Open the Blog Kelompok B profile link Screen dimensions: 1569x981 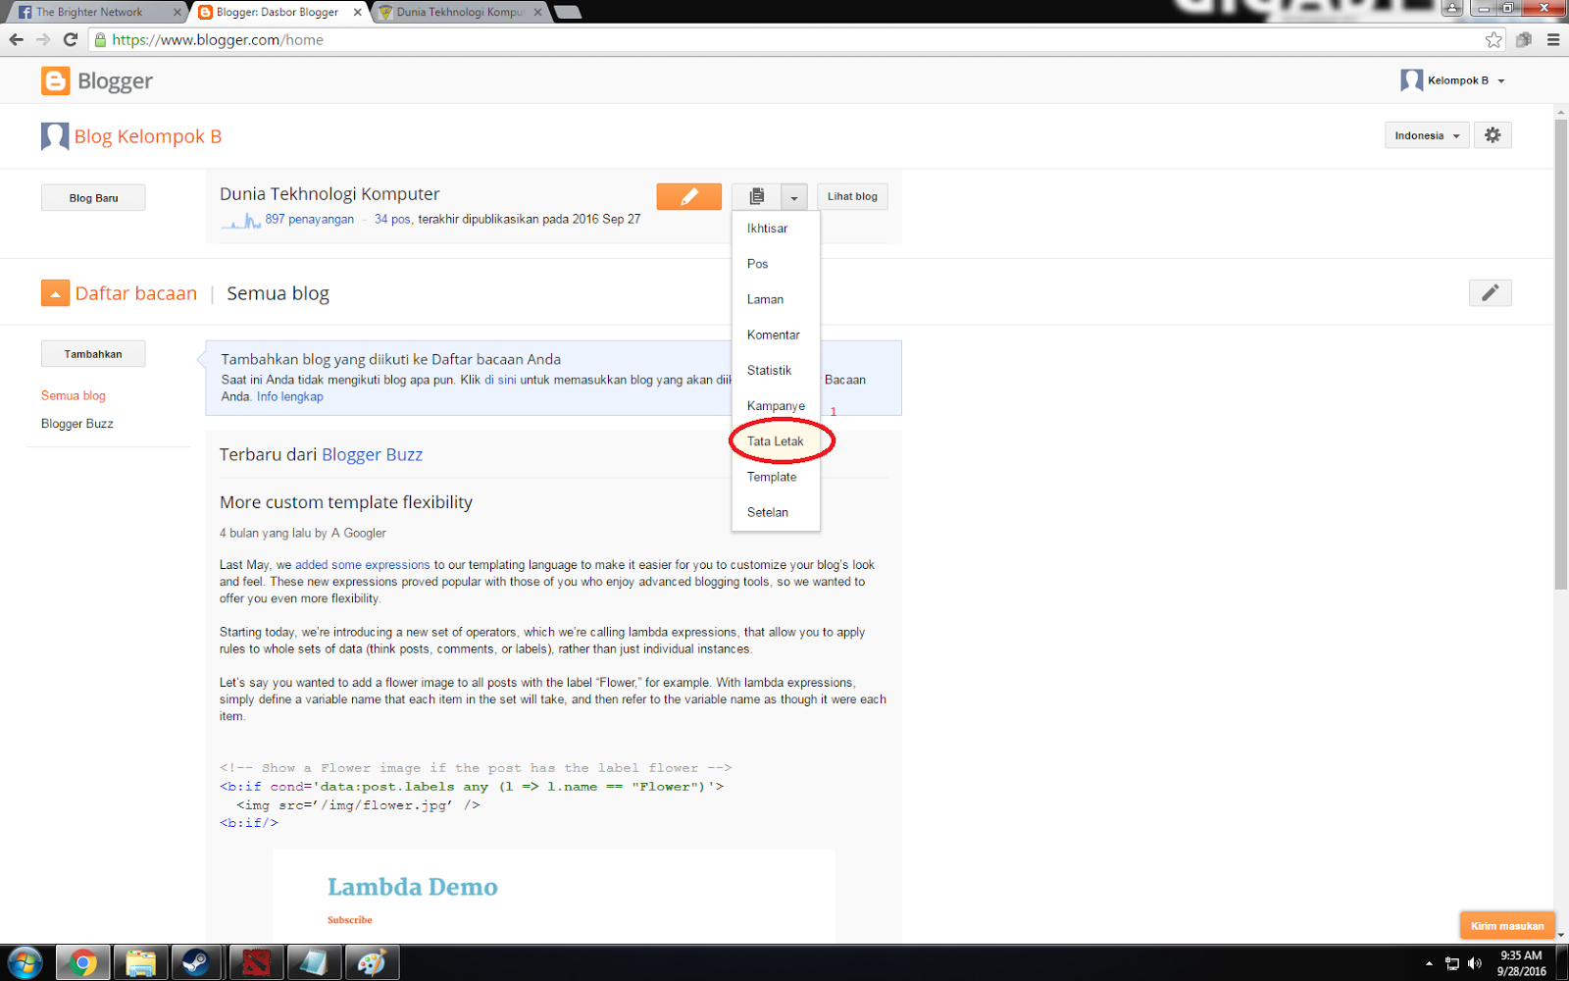[x=148, y=136]
